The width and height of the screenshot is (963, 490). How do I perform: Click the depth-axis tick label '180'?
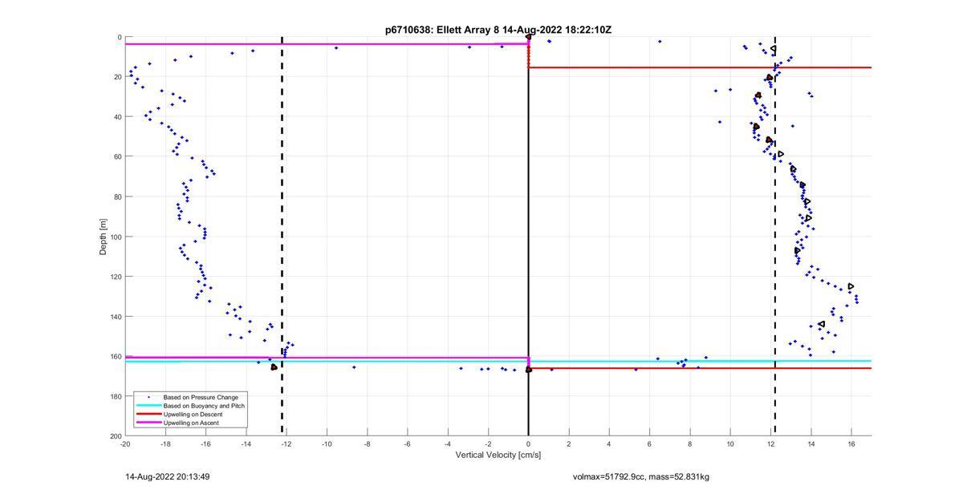(116, 396)
